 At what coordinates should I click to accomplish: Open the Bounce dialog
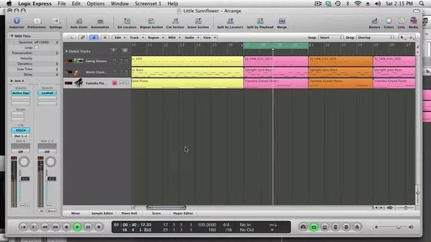[374, 23]
